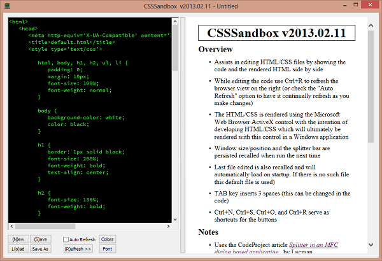Open the Splitter in an MFC link
382x261 pixels.
point(313,245)
